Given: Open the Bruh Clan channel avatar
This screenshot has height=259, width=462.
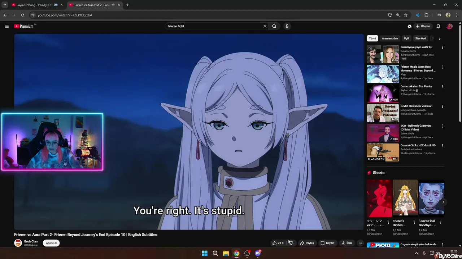Looking at the screenshot, I should (18, 243).
